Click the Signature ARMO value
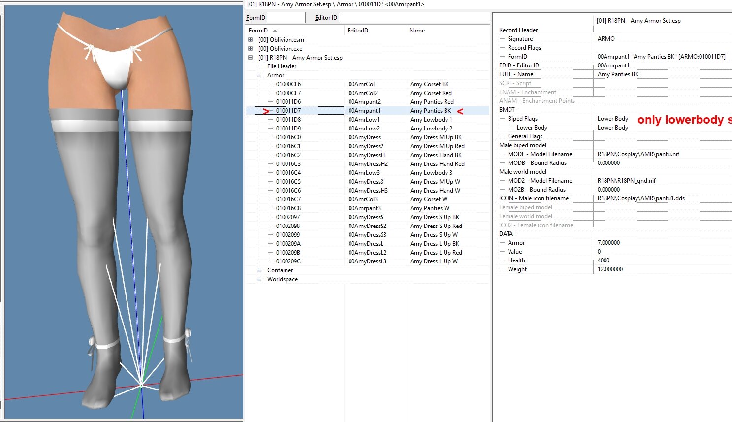Screen dimensions: 732x422 pos(606,39)
